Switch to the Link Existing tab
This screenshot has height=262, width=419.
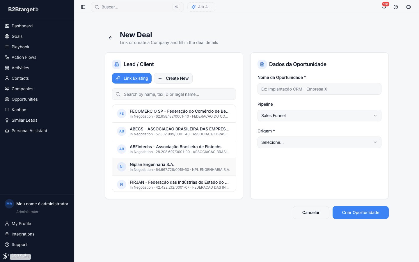[x=132, y=78]
